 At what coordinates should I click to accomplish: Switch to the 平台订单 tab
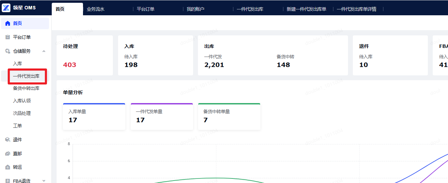click(x=146, y=9)
